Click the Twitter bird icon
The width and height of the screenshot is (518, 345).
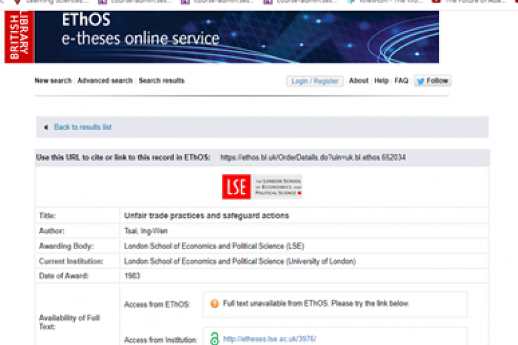click(420, 81)
